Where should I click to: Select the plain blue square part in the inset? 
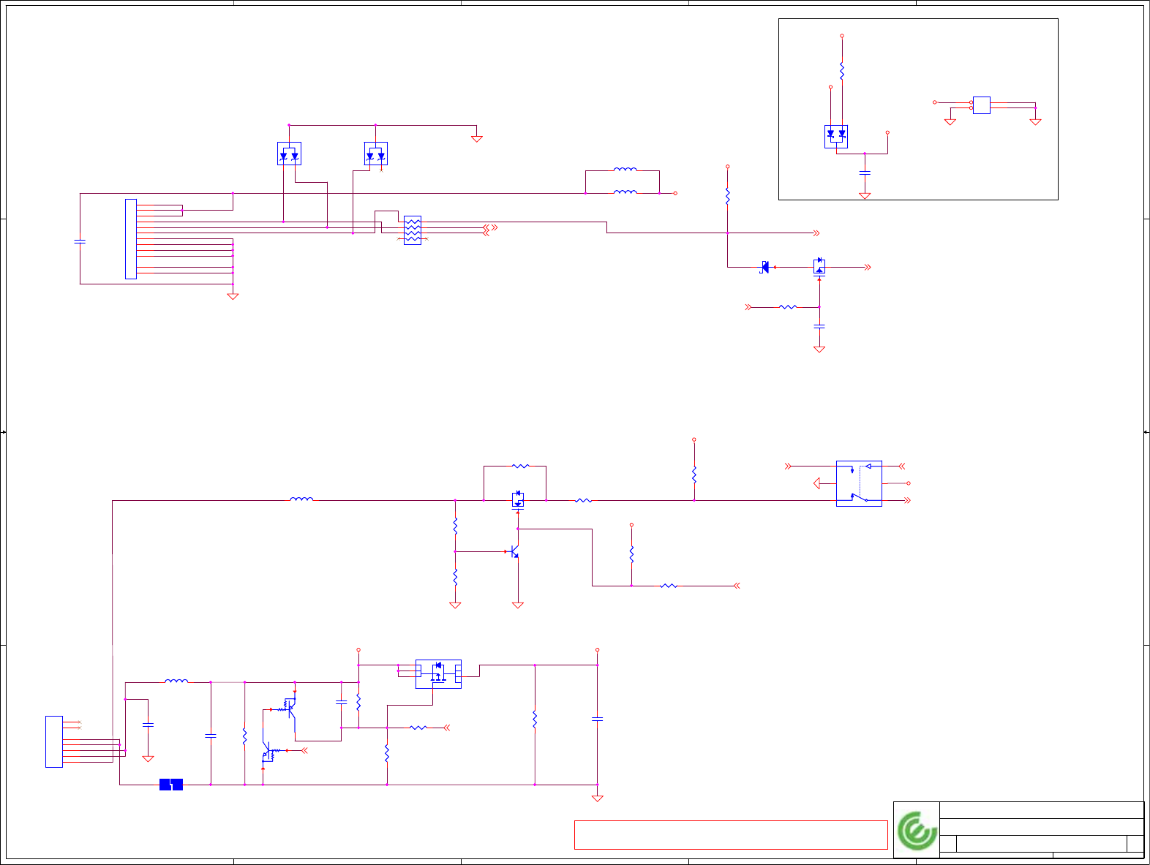pyautogui.click(x=982, y=105)
